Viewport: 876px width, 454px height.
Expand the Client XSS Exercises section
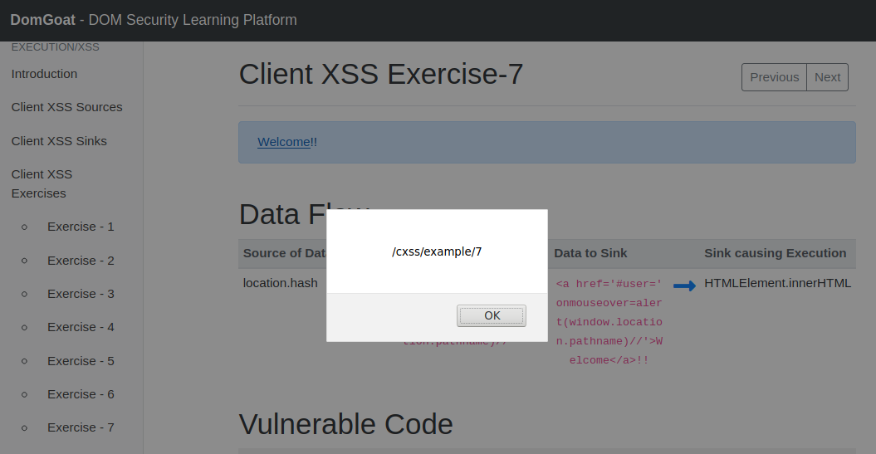pos(42,183)
